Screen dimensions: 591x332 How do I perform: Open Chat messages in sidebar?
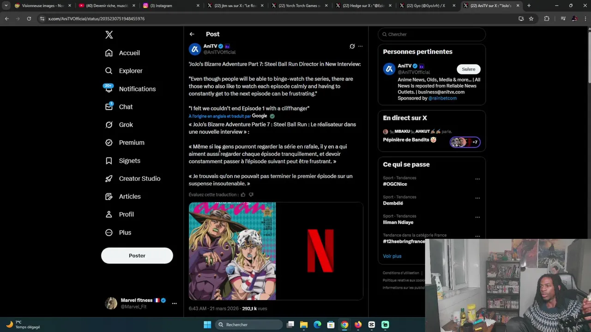click(119, 107)
